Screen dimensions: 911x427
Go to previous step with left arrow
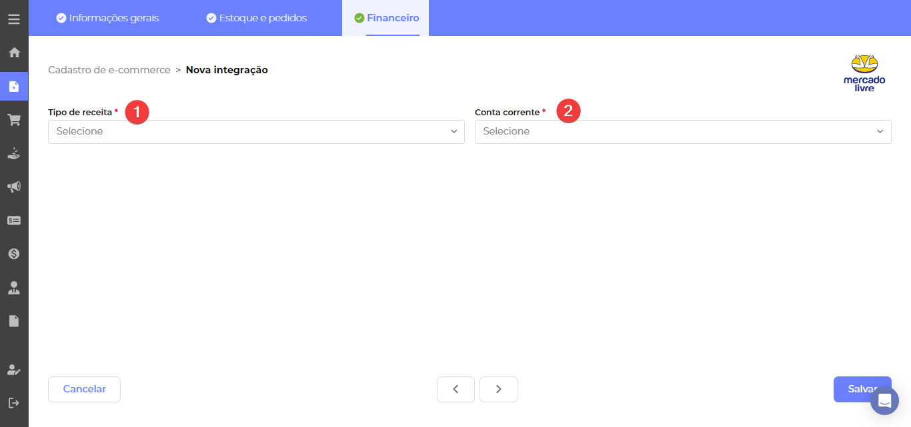click(455, 390)
